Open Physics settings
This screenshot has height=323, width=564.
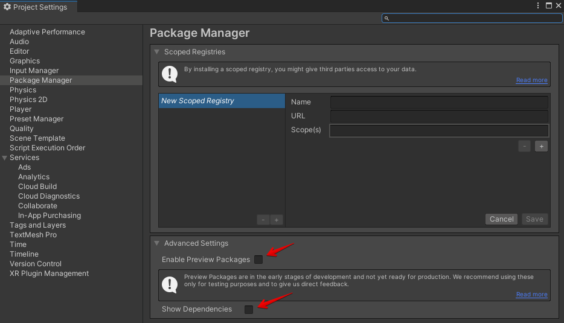23,90
